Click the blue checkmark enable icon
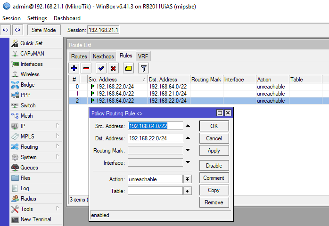329x226 pixels. 101,68
